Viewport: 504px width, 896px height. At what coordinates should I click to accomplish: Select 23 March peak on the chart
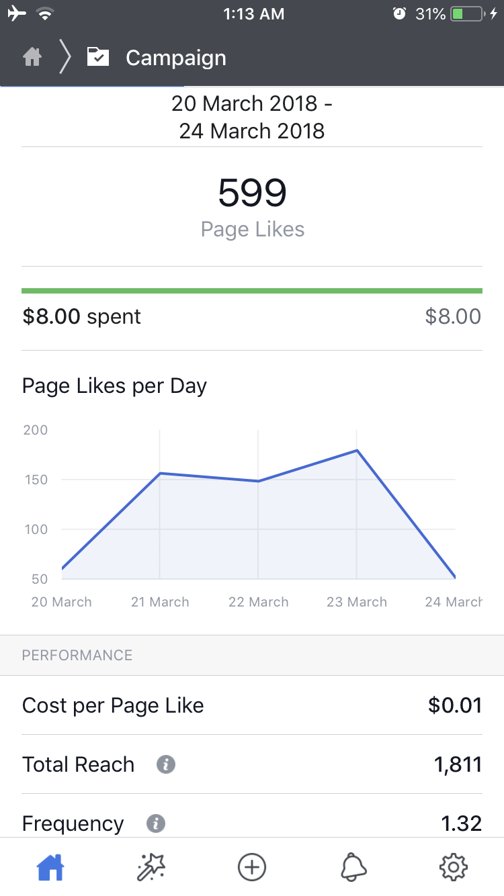click(357, 450)
